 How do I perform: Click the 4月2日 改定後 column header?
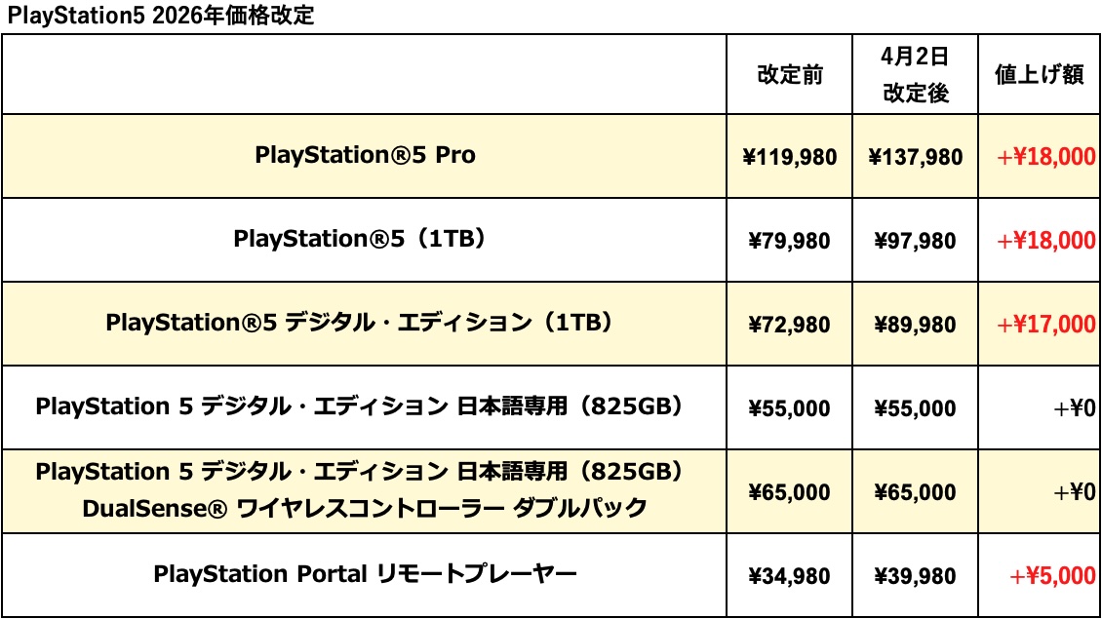916,74
